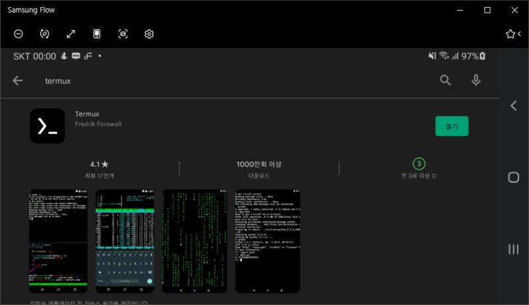Start voice search with the microphone

coord(475,80)
